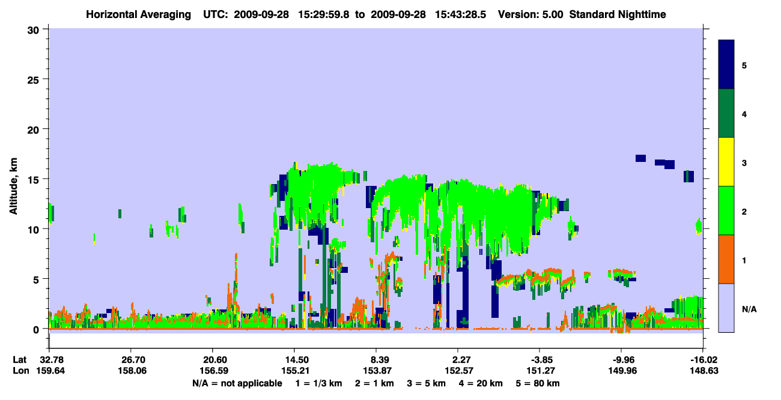The image size is (781, 400).
Task: Click the dark green level 4 colorbar segment
Action: point(726,113)
